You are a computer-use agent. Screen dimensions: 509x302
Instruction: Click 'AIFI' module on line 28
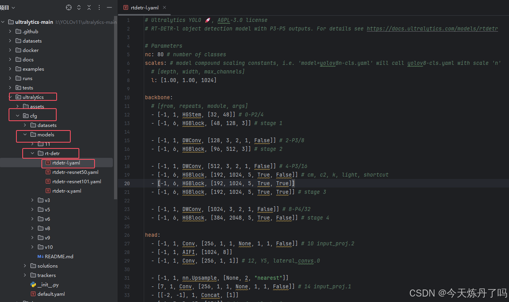189,252
